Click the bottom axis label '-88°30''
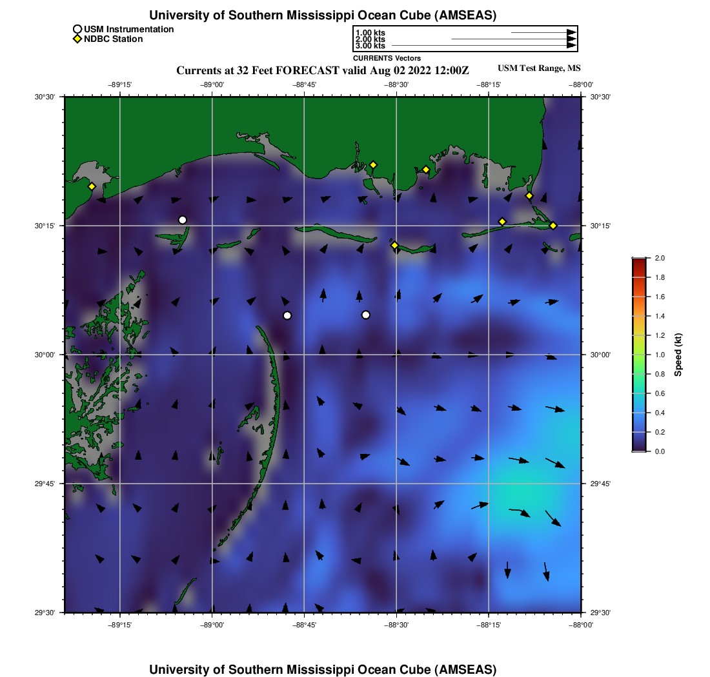Screen dimensions: 710x677 click(396, 625)
